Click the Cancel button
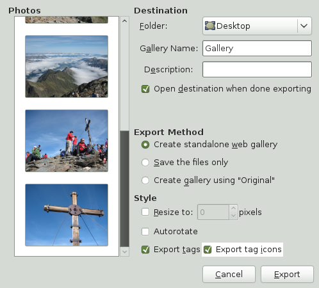 (x=229, y=274)
